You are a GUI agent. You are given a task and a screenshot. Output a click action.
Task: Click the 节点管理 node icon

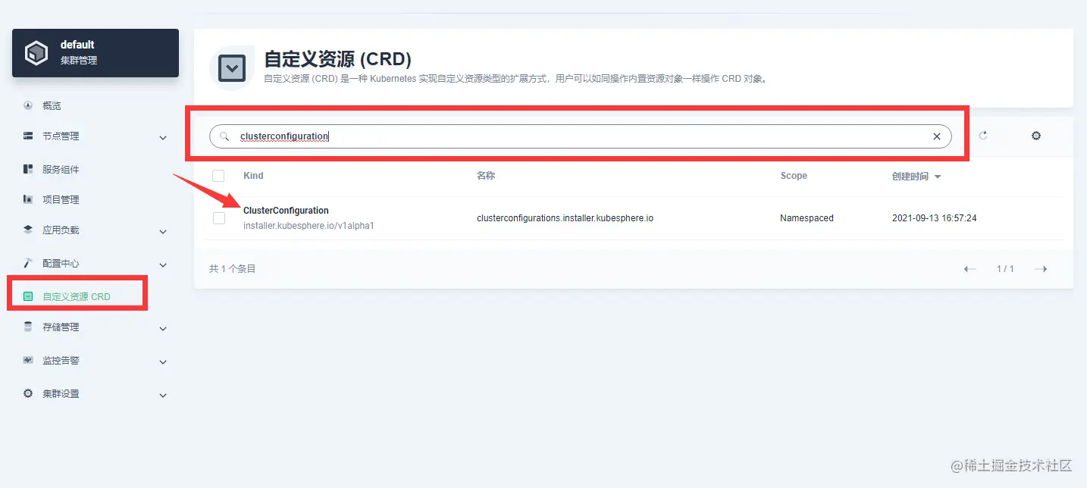[x=28, y=136]
